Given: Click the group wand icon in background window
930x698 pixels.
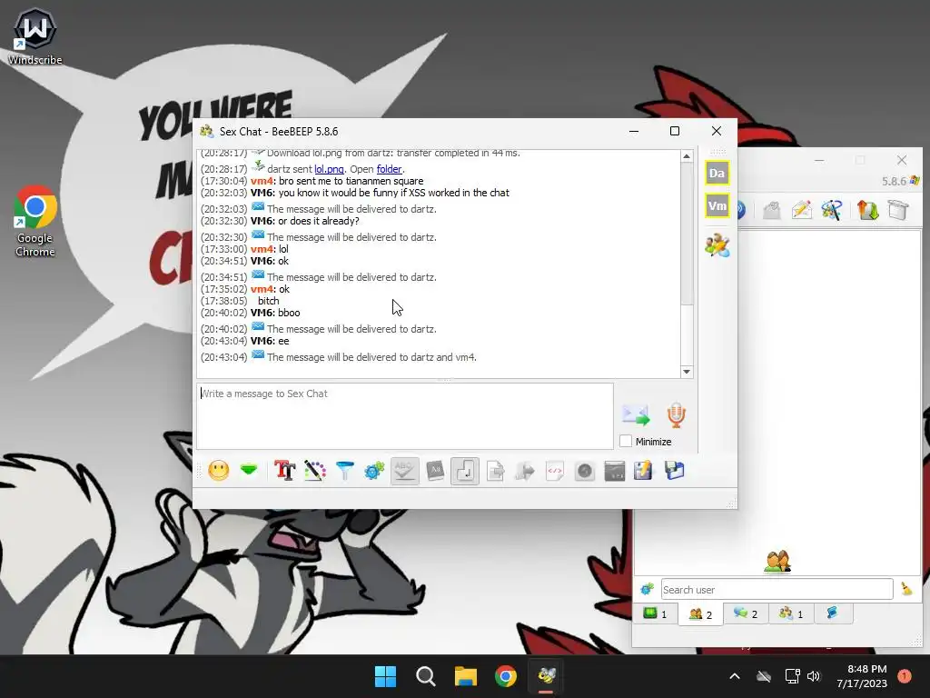Looking at the screenshot, I should coord(832,210).
